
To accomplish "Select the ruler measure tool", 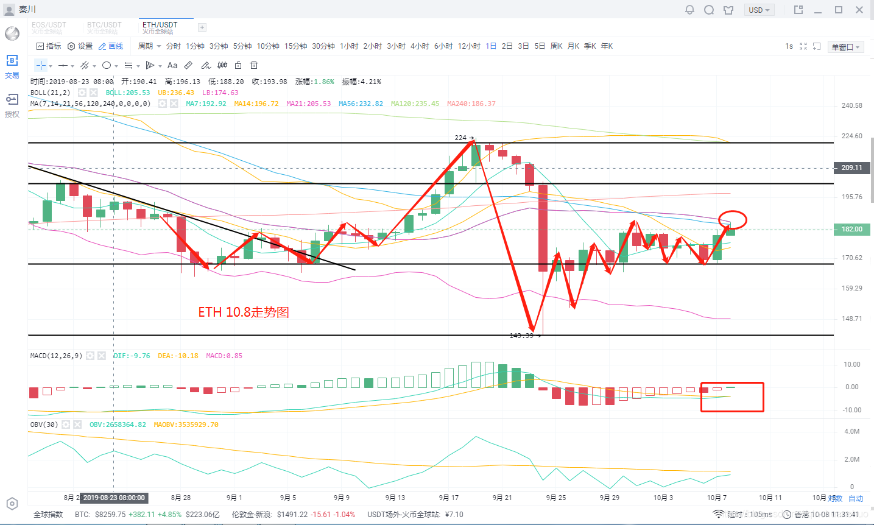I will pos(189,65).
